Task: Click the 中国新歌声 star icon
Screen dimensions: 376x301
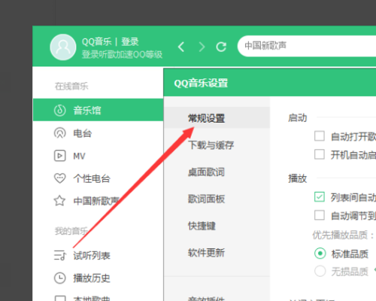Action: [x=59, y=201]
